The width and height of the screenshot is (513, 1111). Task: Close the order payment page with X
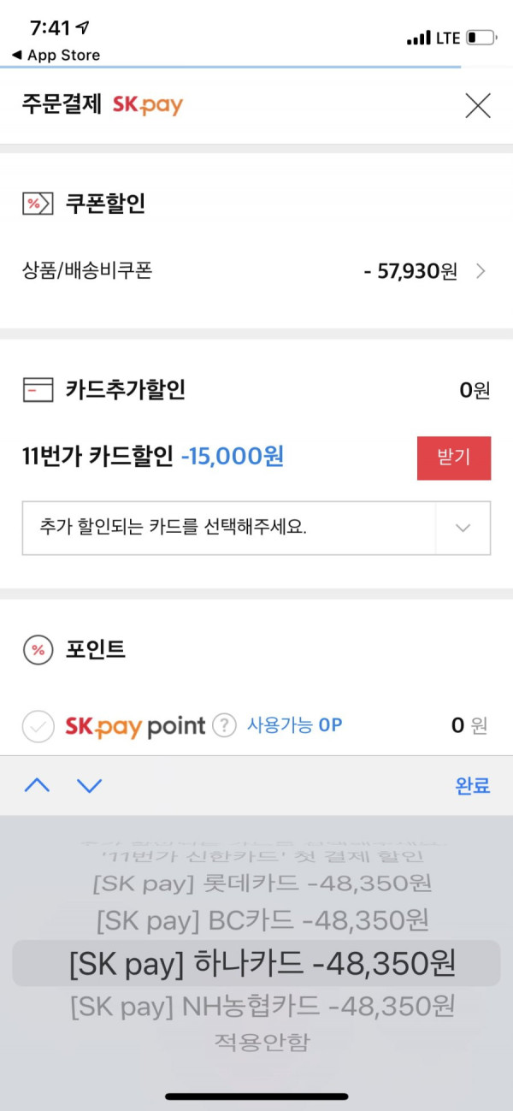click(x=477, y=105)
